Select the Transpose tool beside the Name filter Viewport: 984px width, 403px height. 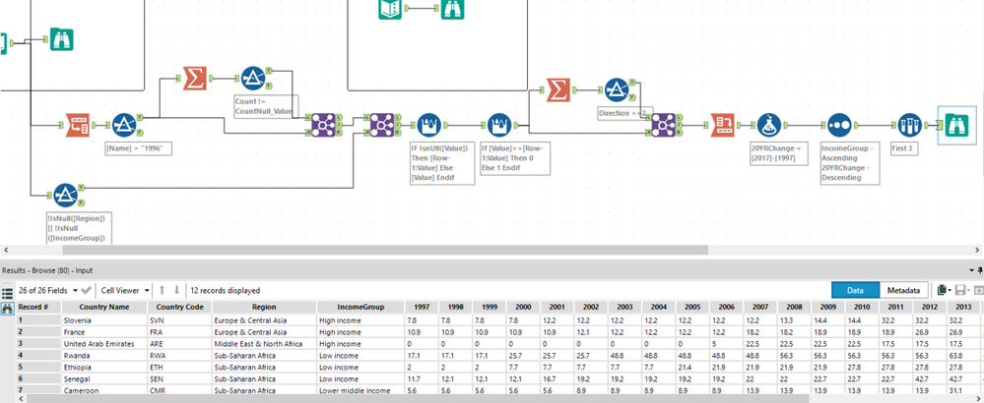(79, 125)
